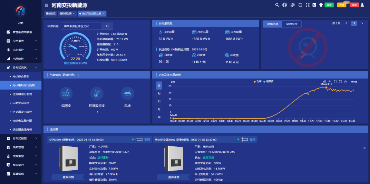Switch chart to line chart view
The image size is (370, 184).
(x=330, y=82)
